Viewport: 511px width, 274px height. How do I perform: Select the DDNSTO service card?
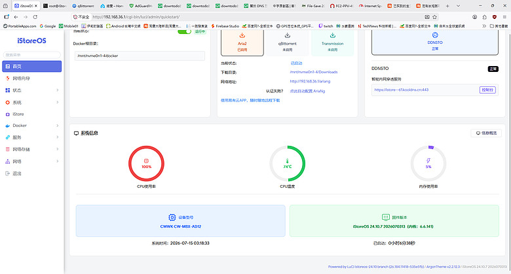click(435, 43)
